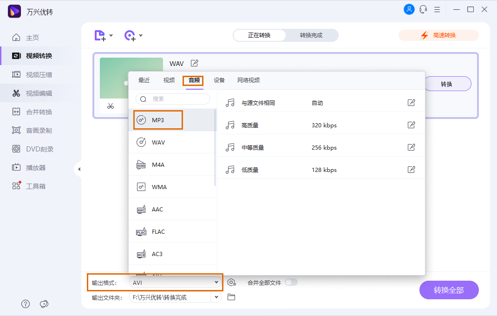Click the 高速转换 button
Screen dimensions: 497x316
[438, 35]
